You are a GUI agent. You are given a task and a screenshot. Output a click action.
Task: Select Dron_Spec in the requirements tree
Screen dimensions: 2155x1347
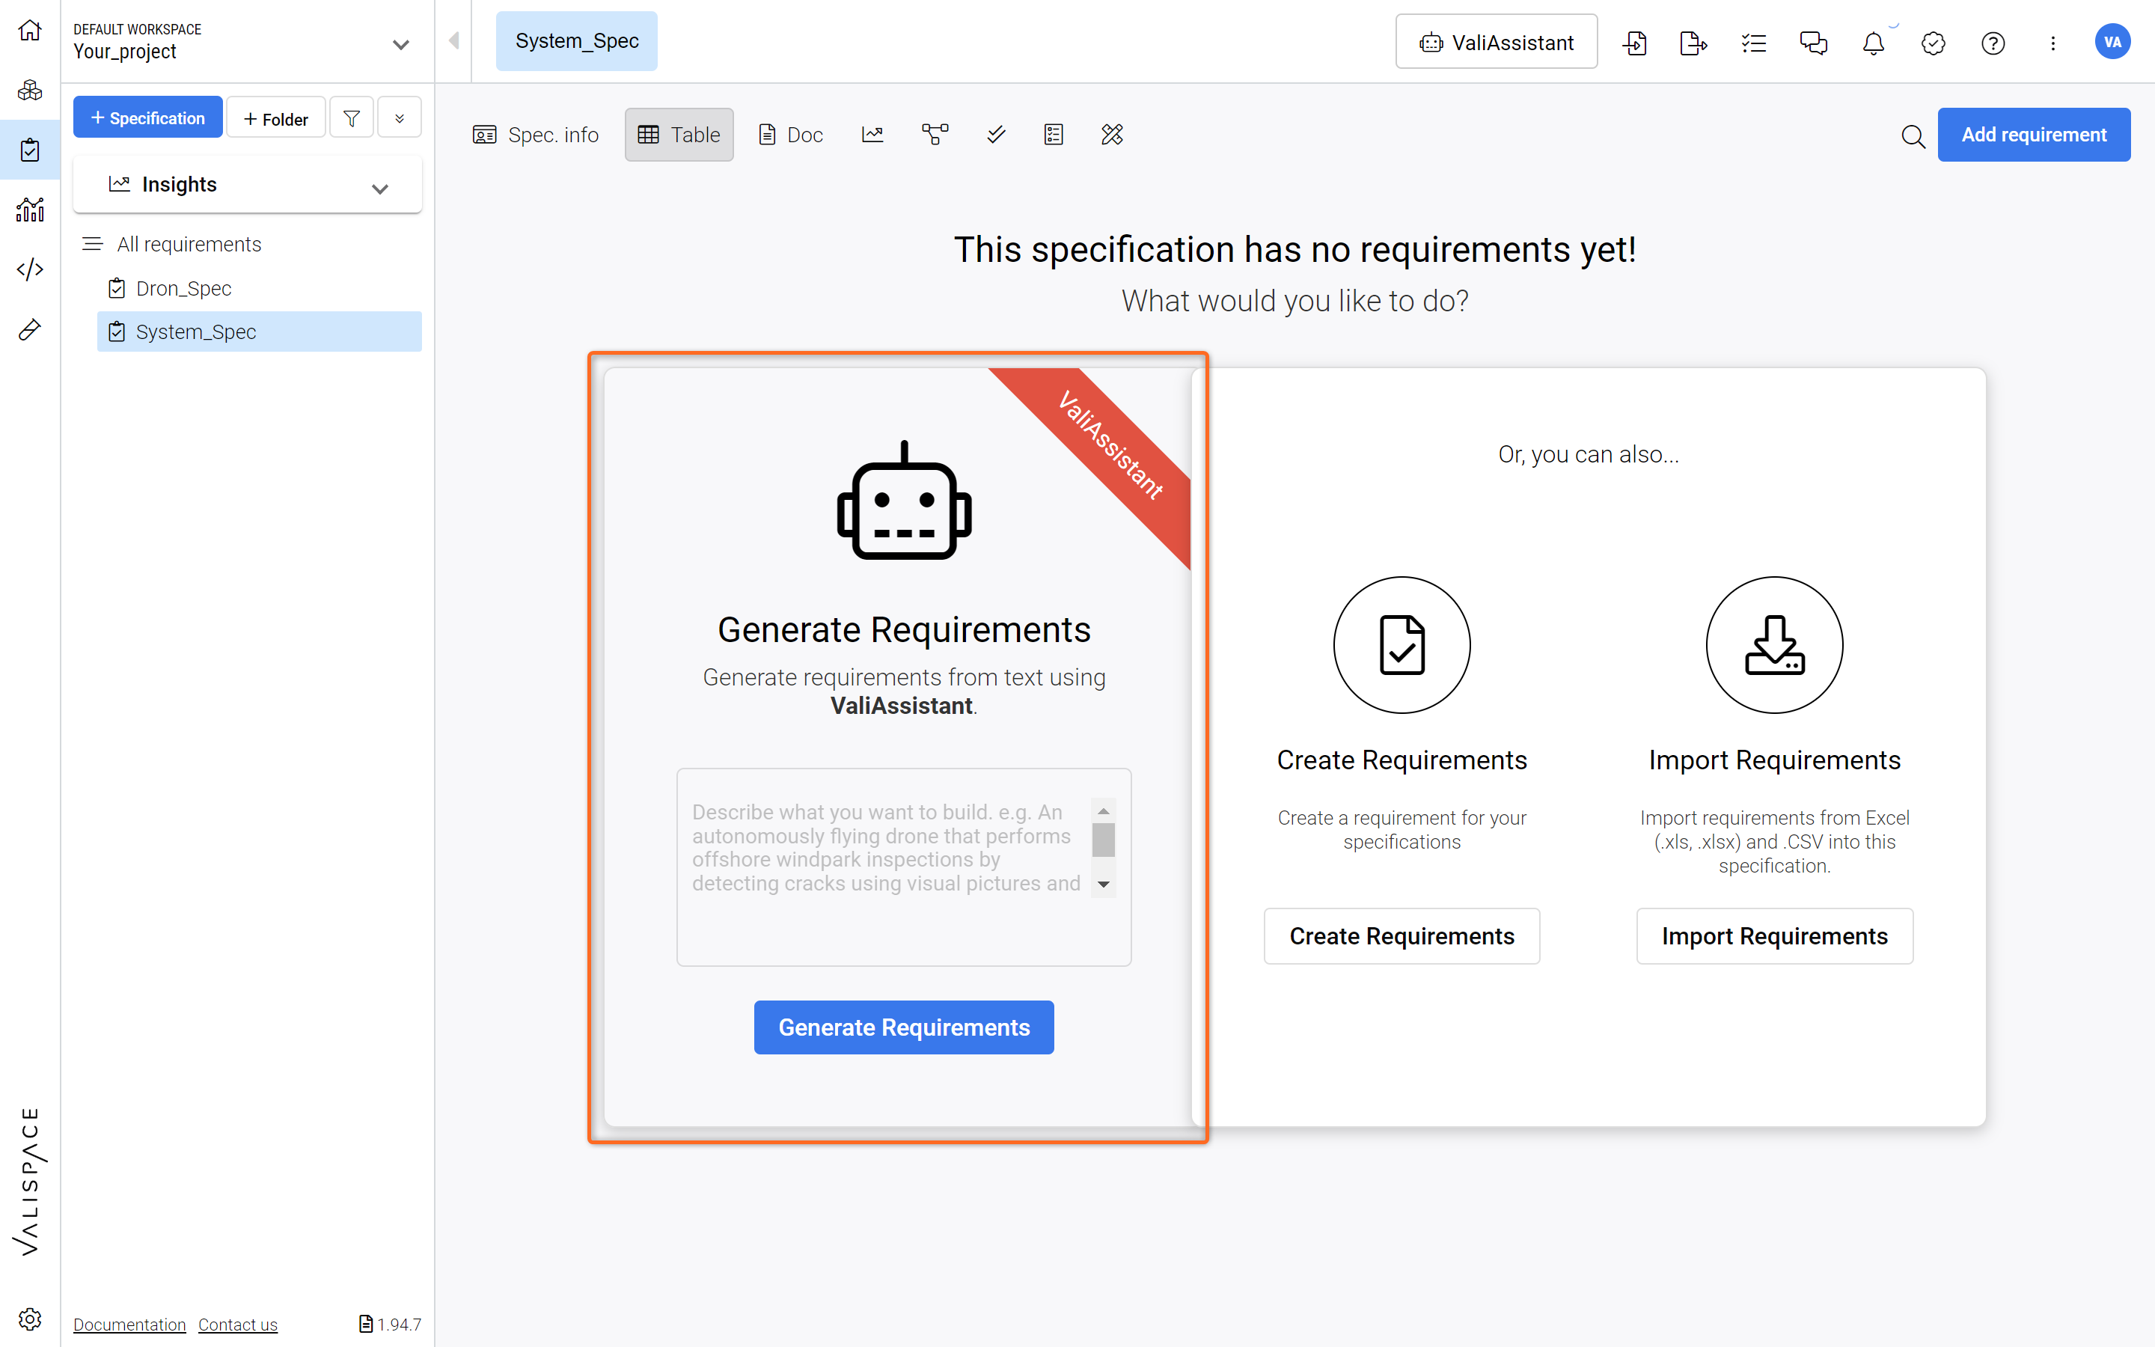click(183, 288)
